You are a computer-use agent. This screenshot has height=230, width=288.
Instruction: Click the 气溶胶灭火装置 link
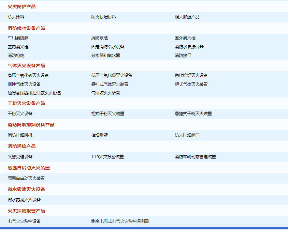point(106,93)
